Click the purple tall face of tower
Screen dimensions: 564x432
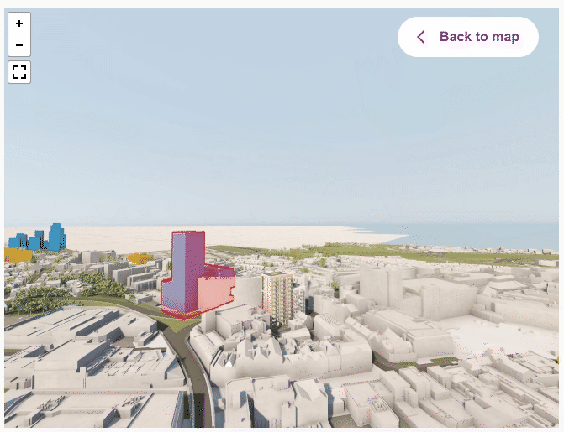point(172,274)
